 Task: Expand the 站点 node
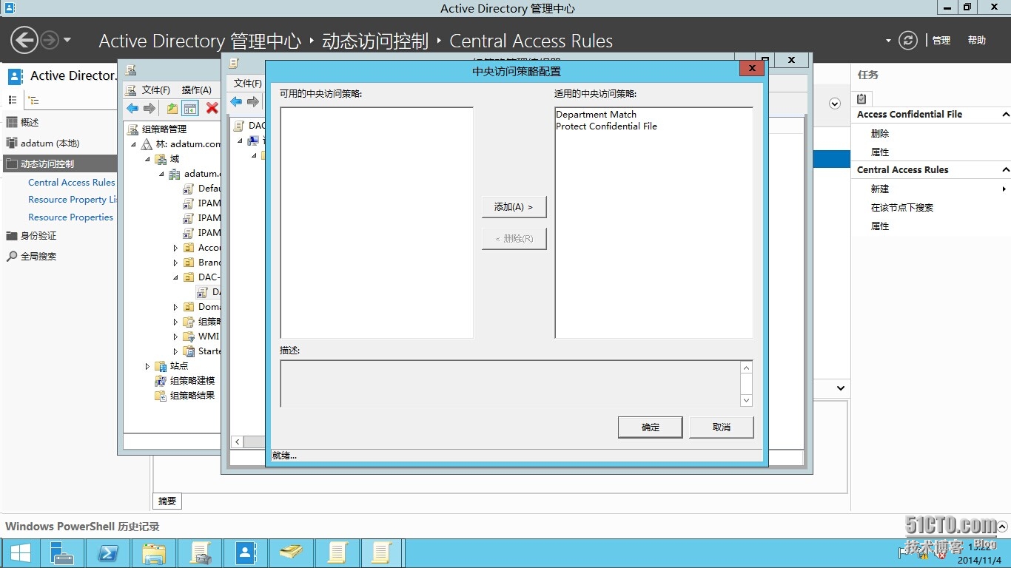pos(147,366)
